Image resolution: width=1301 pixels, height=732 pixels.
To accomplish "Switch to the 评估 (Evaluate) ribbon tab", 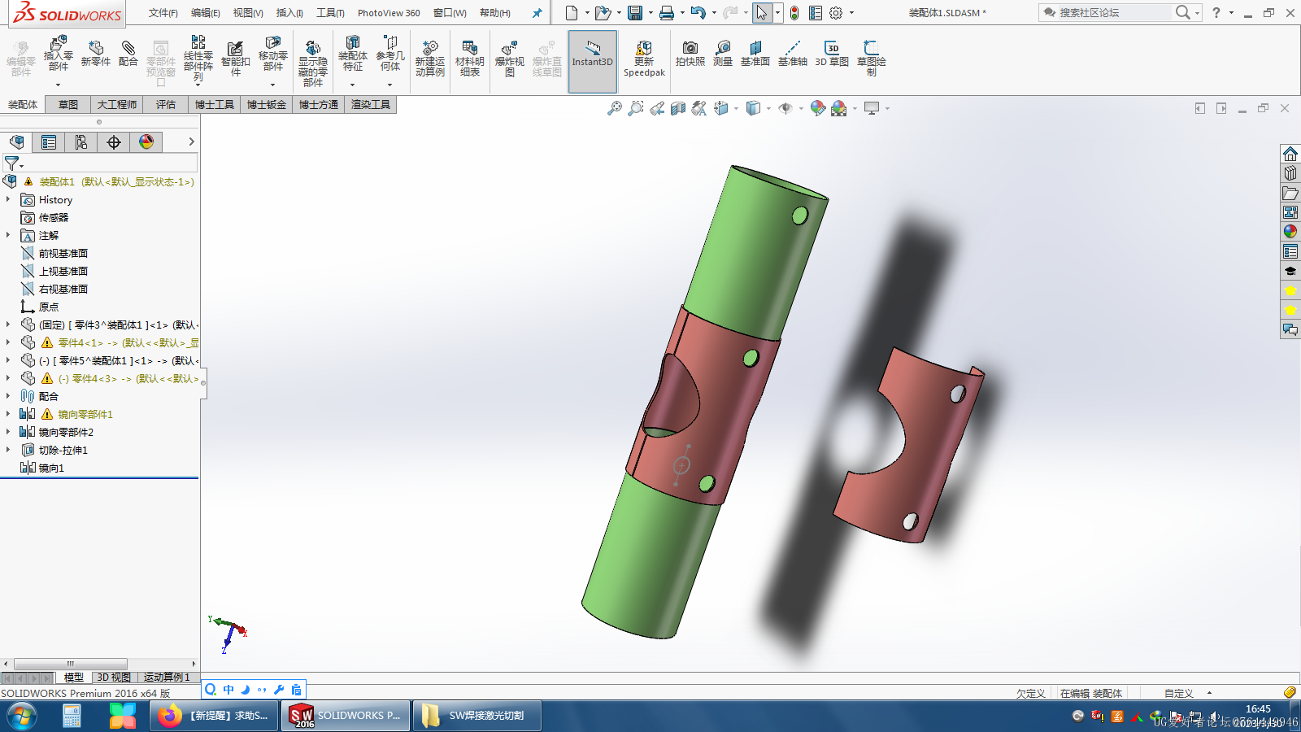I will [x=166, y=105].
